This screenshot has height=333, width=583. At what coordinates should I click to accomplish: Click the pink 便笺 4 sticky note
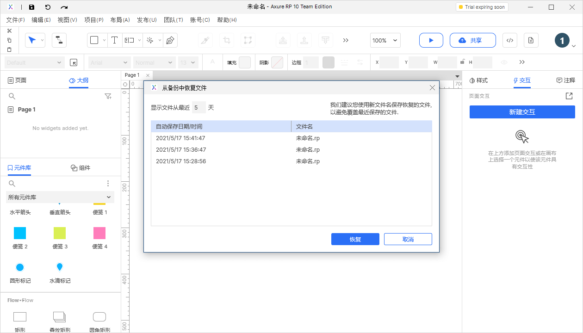coord(99,233)
